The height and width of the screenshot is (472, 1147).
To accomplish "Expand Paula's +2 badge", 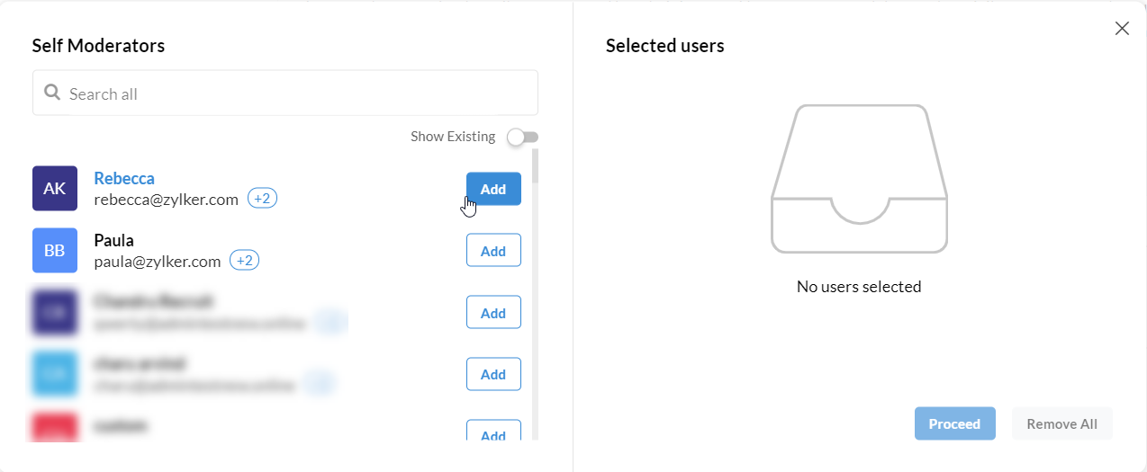I will pos(245,261).
